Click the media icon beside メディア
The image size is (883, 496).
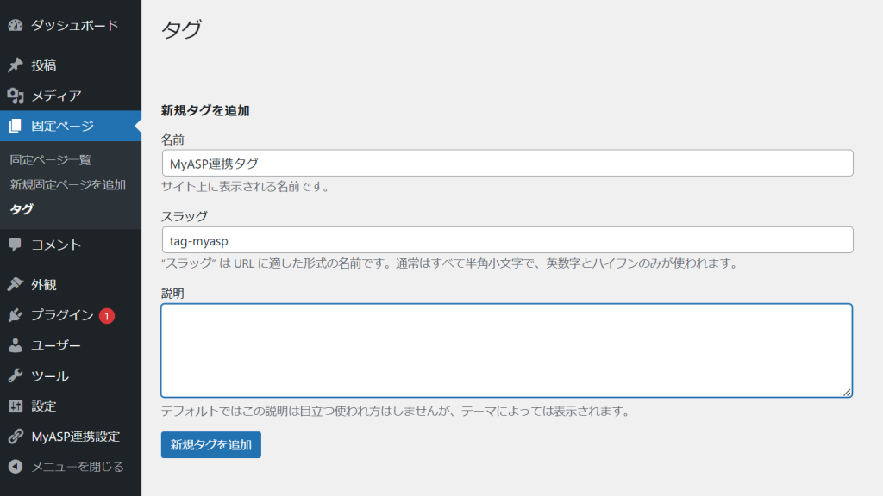pyautogui.click(x=16, y=96)
